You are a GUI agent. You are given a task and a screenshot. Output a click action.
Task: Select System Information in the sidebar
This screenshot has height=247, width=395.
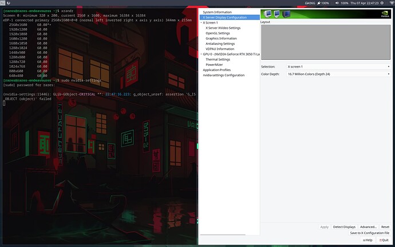click(x=217, y=12)
